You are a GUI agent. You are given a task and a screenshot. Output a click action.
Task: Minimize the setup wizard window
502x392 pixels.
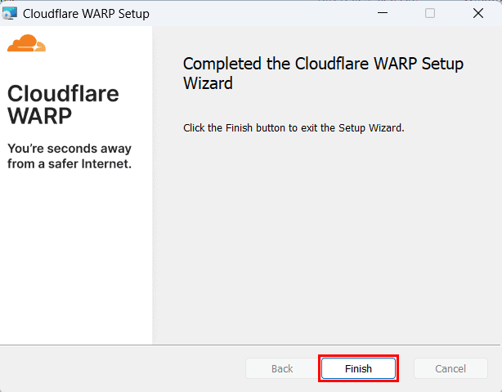click(x=383, y=13)
